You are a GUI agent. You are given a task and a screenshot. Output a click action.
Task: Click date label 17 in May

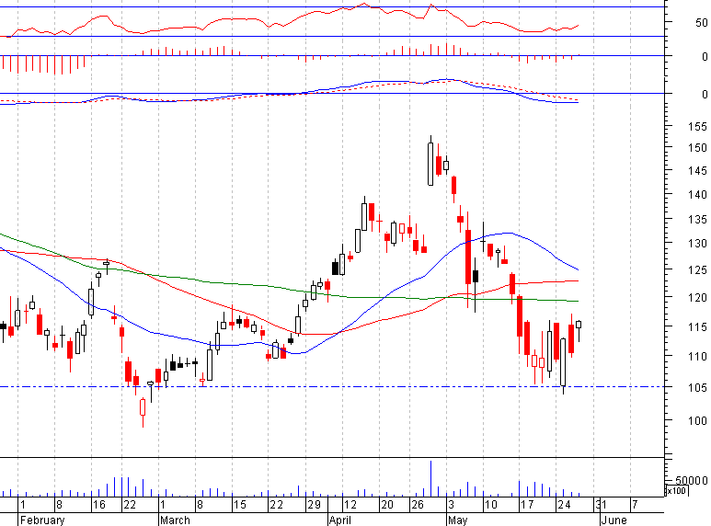click(x=527, y=505)
